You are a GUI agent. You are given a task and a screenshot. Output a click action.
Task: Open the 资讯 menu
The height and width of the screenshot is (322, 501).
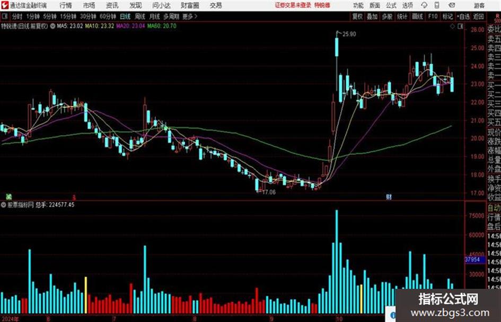(x=112, y=5)
